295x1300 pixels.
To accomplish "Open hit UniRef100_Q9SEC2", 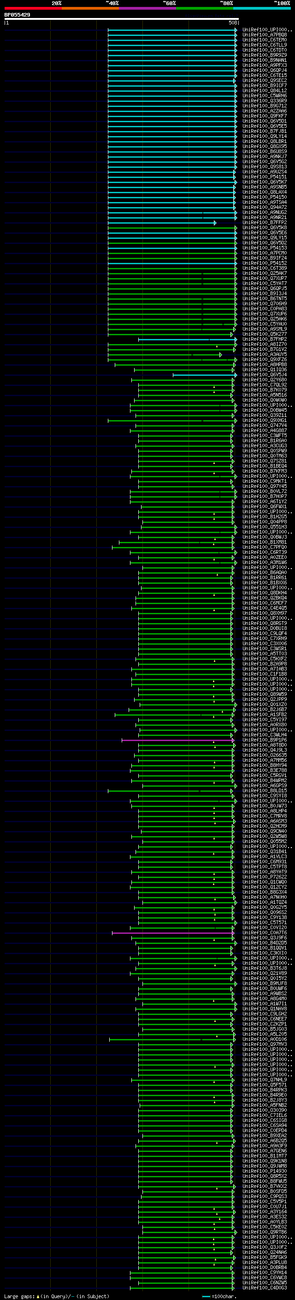I will click(x=265, y=81).
